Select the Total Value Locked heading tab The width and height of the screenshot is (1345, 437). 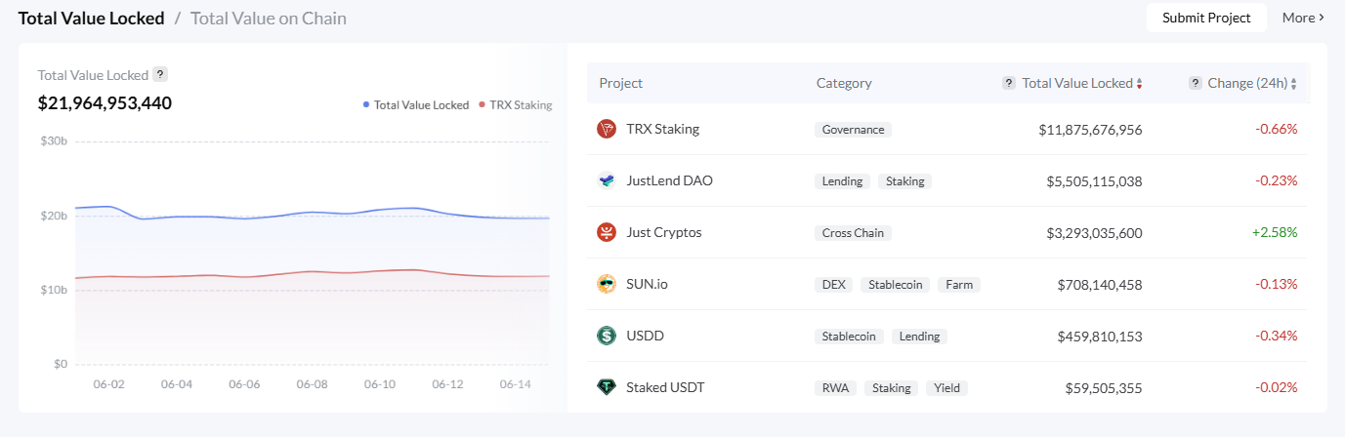pyautogui.click(x=91, y=18)
